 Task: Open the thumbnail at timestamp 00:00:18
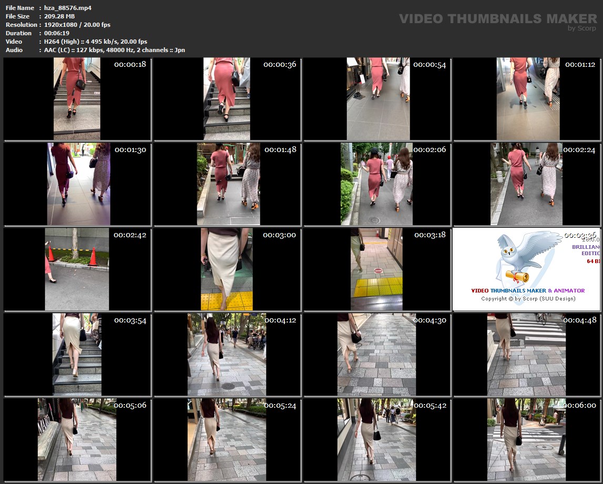77,99
